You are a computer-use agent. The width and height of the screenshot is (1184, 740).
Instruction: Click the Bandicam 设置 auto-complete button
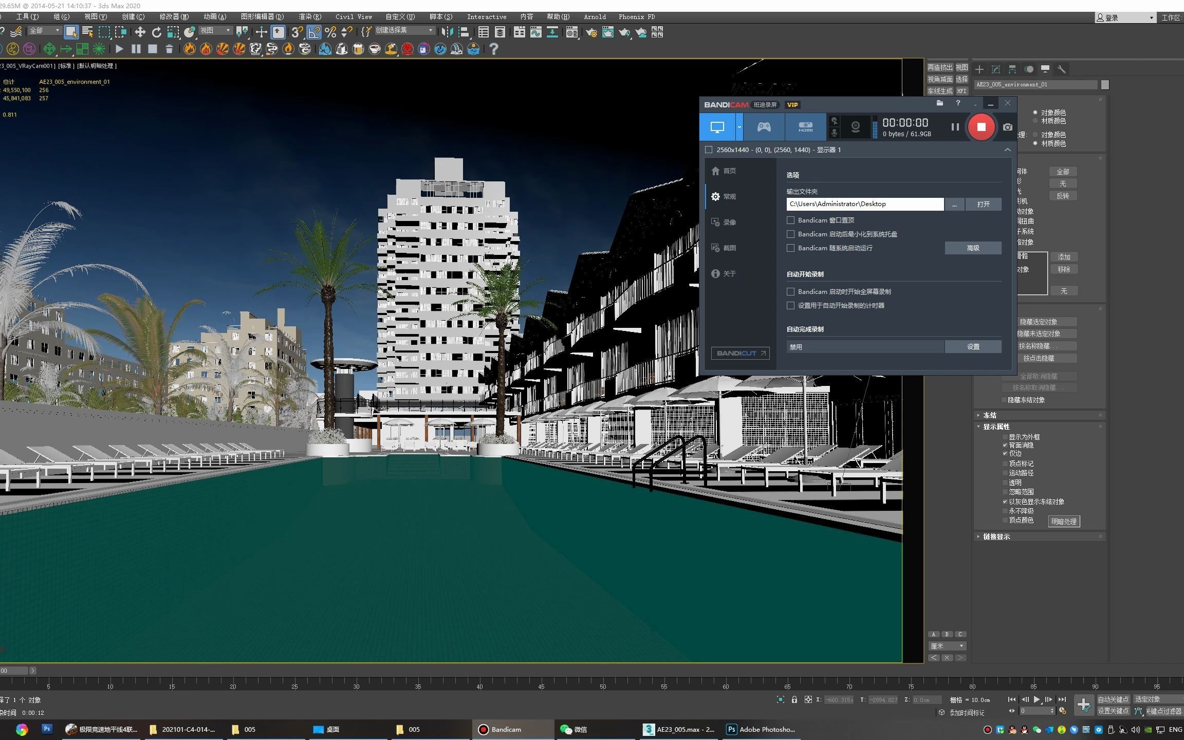[x=973, y=346]
